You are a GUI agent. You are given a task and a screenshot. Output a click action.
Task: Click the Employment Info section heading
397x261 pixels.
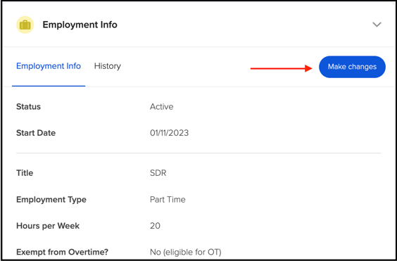[80, 25]
